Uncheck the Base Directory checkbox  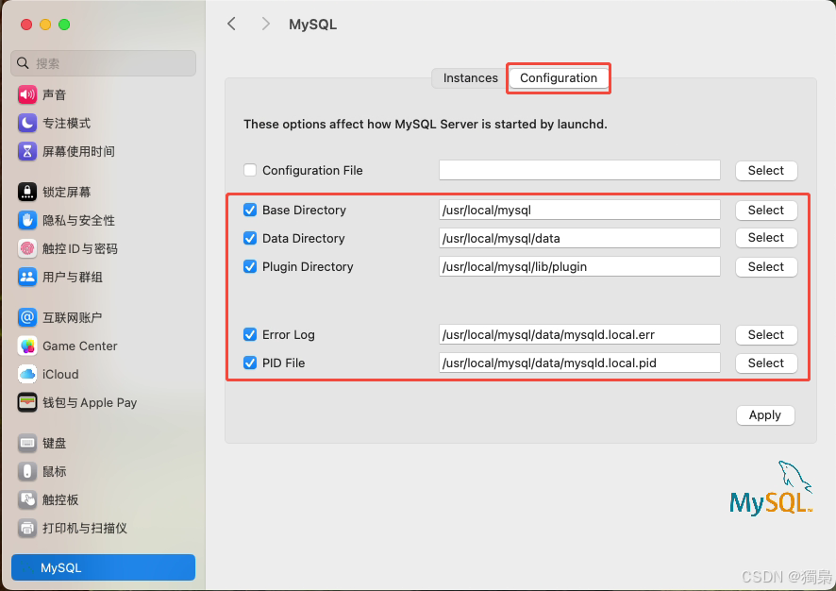tap(250, 211)
